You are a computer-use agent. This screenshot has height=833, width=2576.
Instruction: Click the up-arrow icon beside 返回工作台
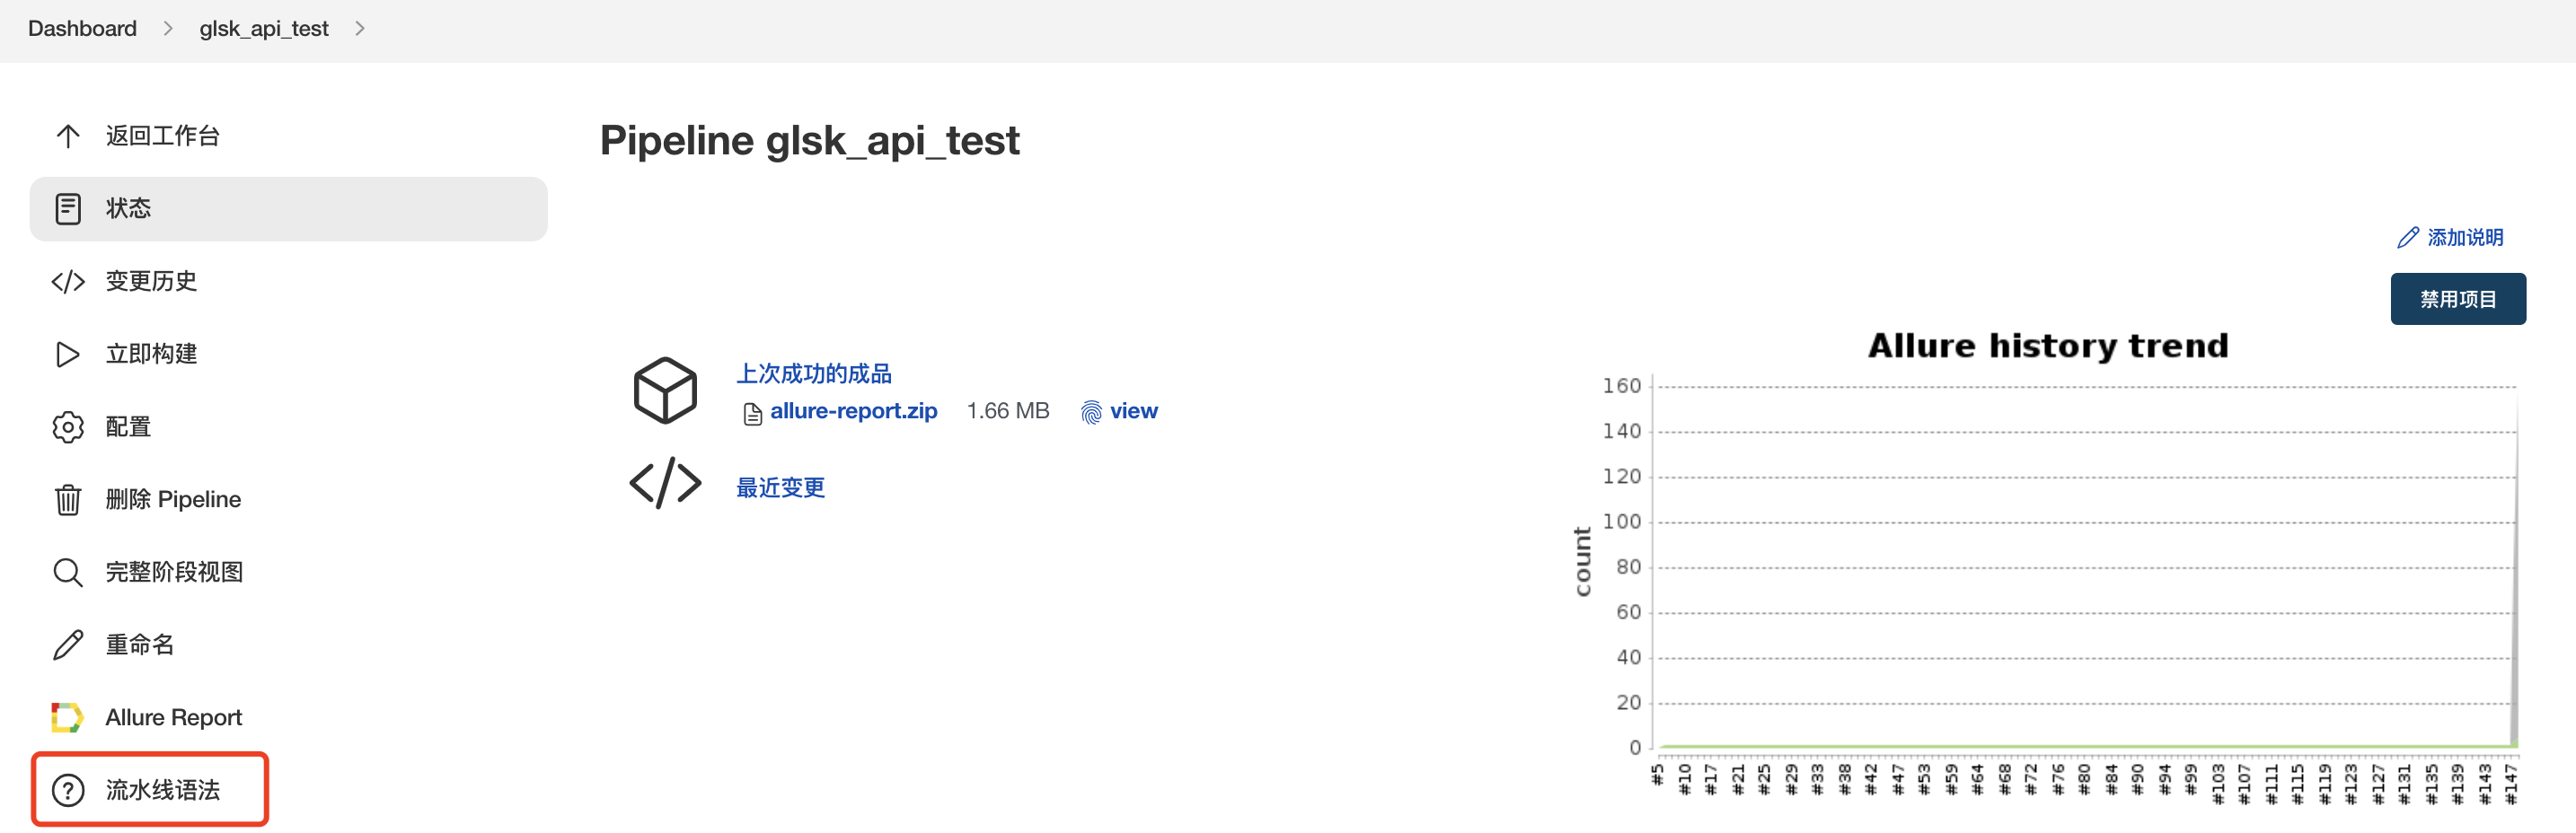(x=67, y=136)
